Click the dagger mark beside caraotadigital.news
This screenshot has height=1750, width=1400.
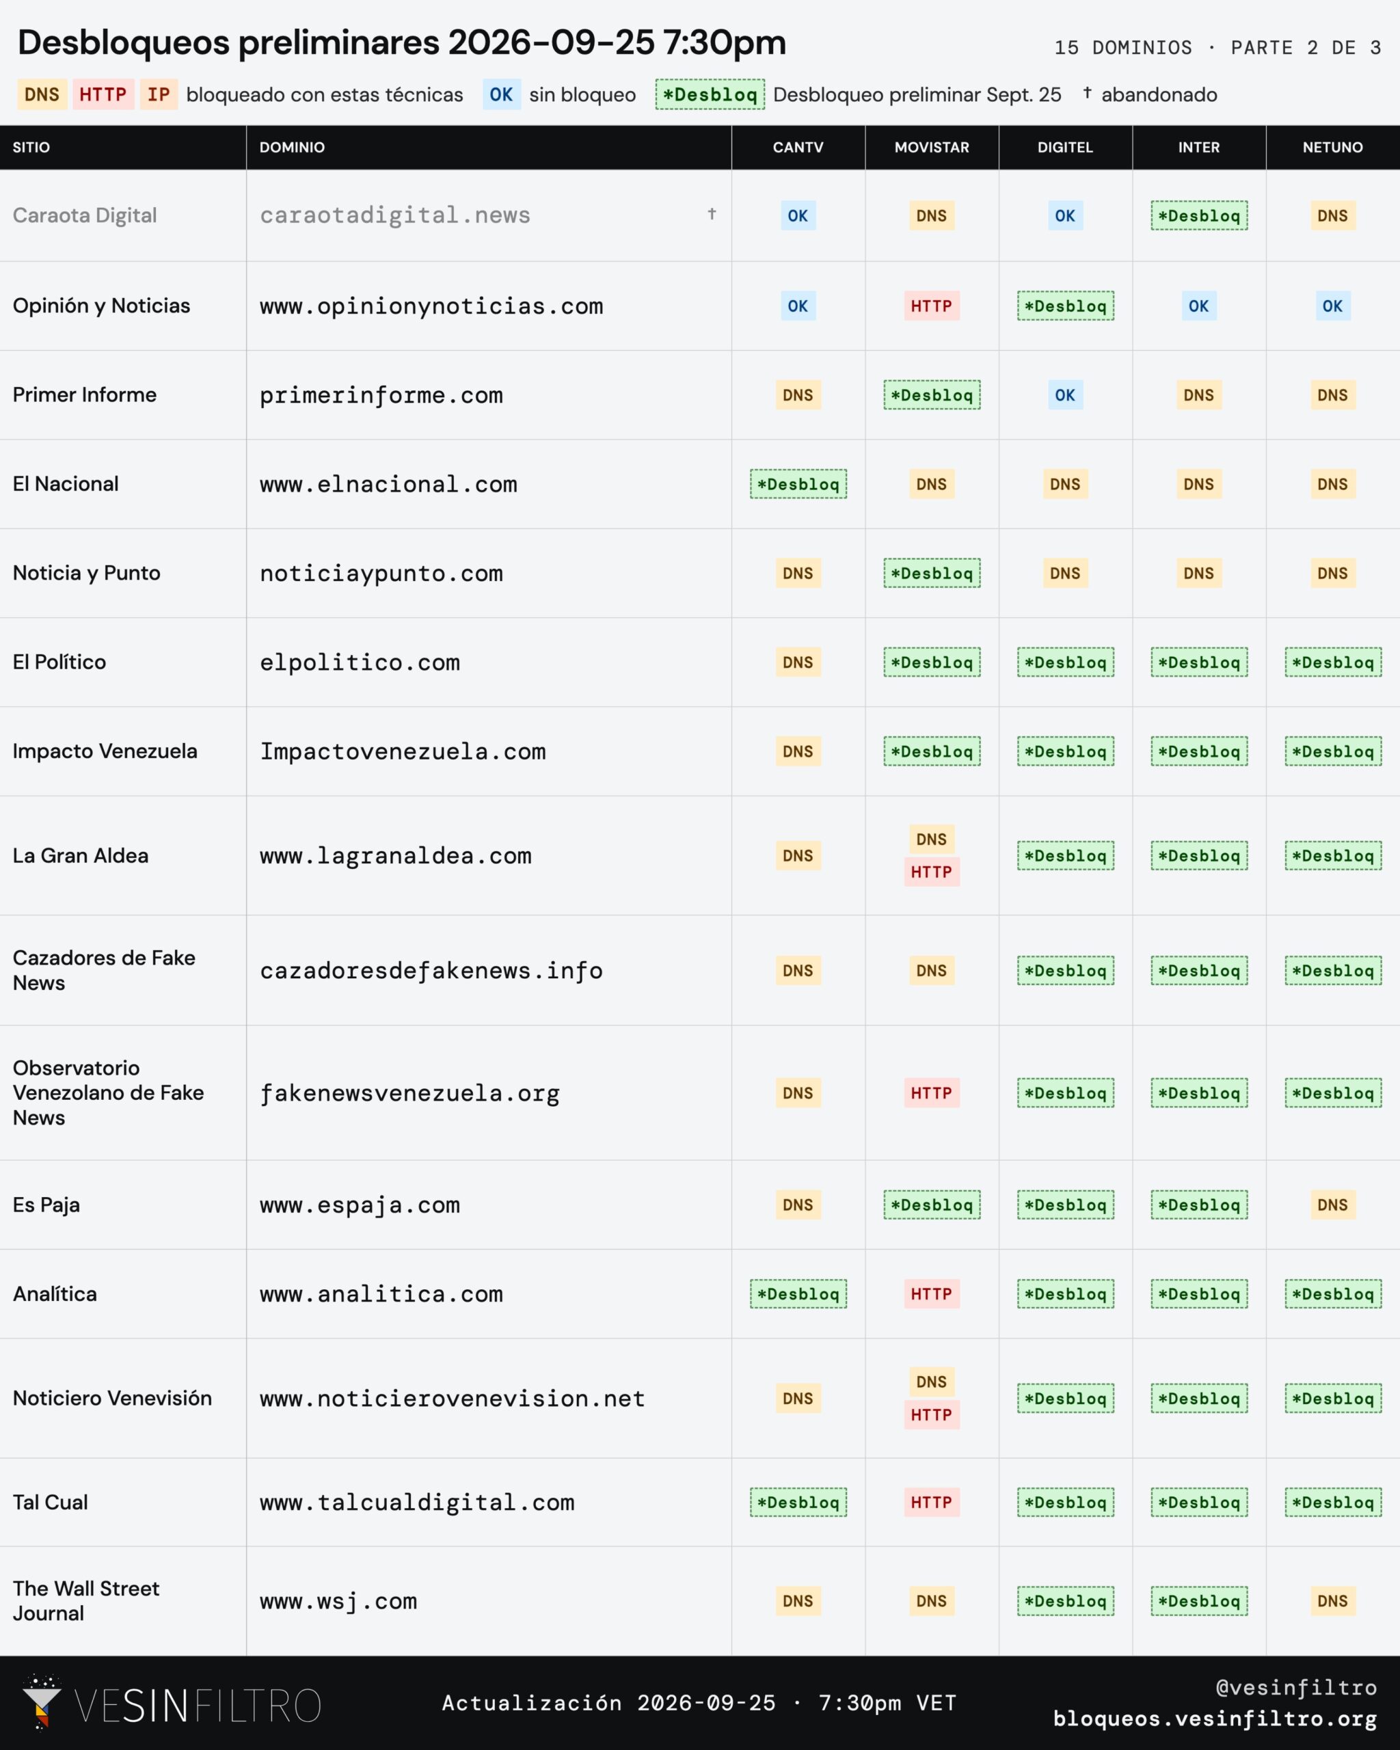(x=712, y=213)
